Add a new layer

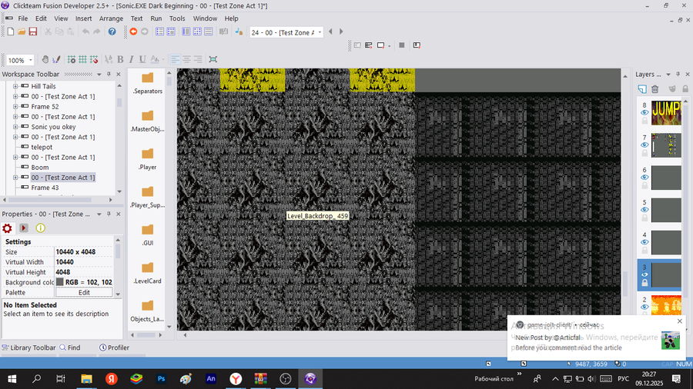(x=642, y=89)
